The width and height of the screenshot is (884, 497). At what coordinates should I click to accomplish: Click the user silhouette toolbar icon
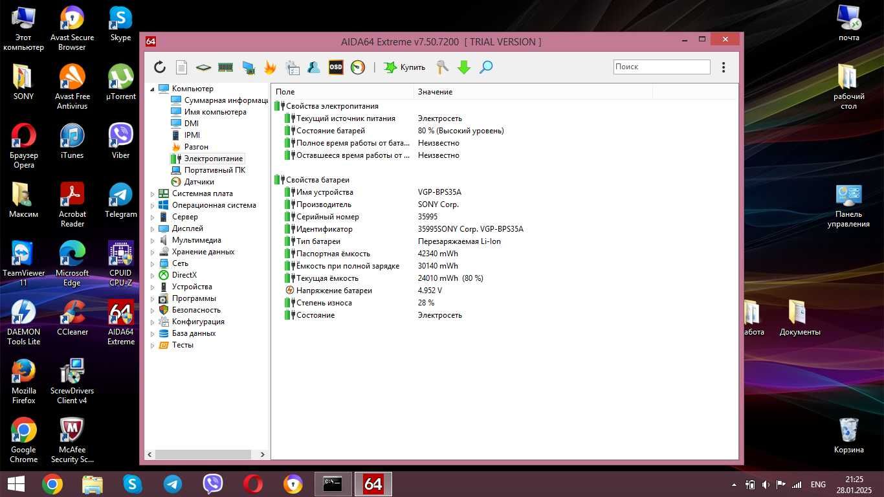coord(314,67)
